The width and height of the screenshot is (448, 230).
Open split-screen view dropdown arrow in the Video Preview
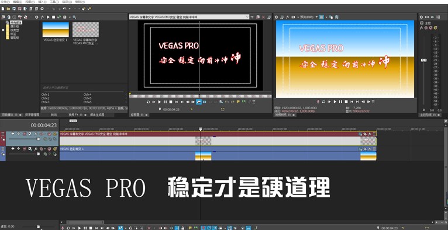pos(298,17)
